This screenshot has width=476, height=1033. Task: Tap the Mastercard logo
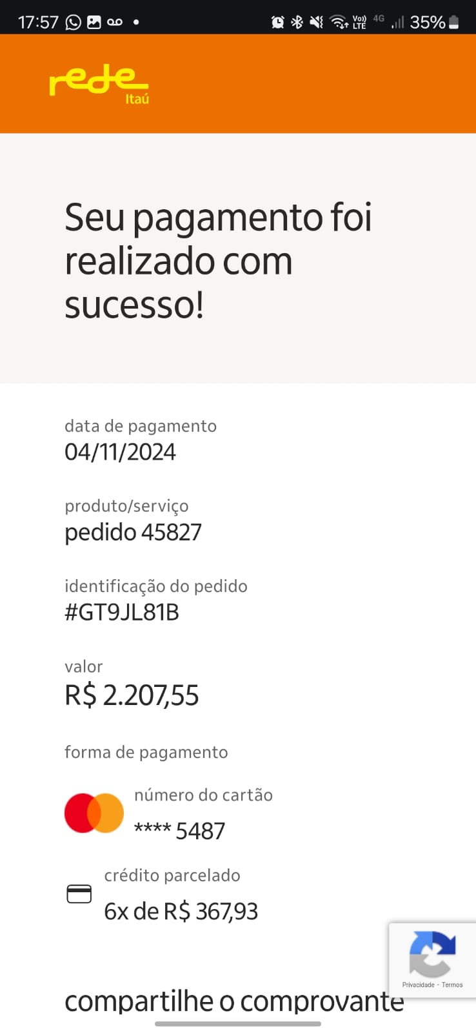[94, 813]
